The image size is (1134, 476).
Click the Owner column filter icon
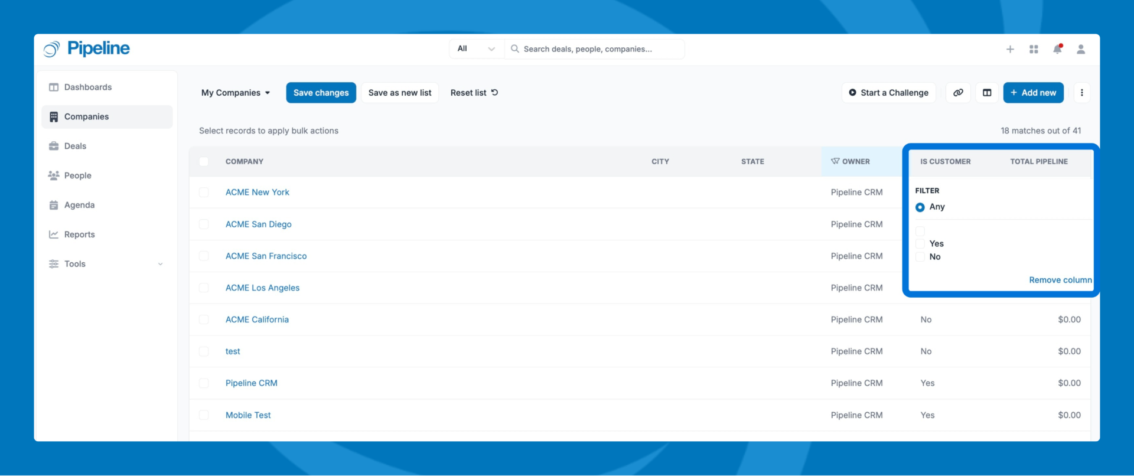[x=835, y=161]
